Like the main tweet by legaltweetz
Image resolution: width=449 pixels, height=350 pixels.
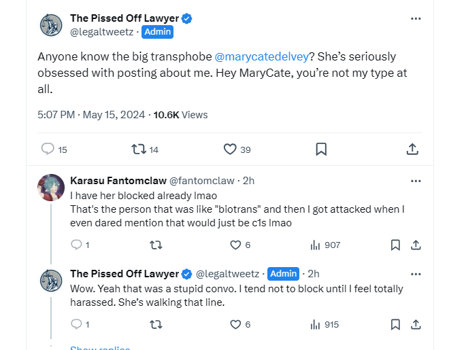tap(230, 150)
